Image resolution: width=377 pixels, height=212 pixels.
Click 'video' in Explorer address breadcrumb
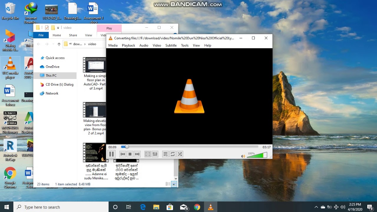tap(92, 44)
